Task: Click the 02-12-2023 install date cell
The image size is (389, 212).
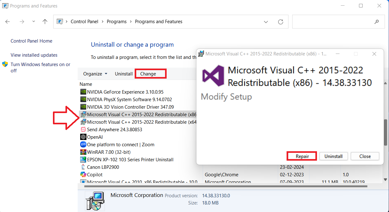Action: click(292, 174)
